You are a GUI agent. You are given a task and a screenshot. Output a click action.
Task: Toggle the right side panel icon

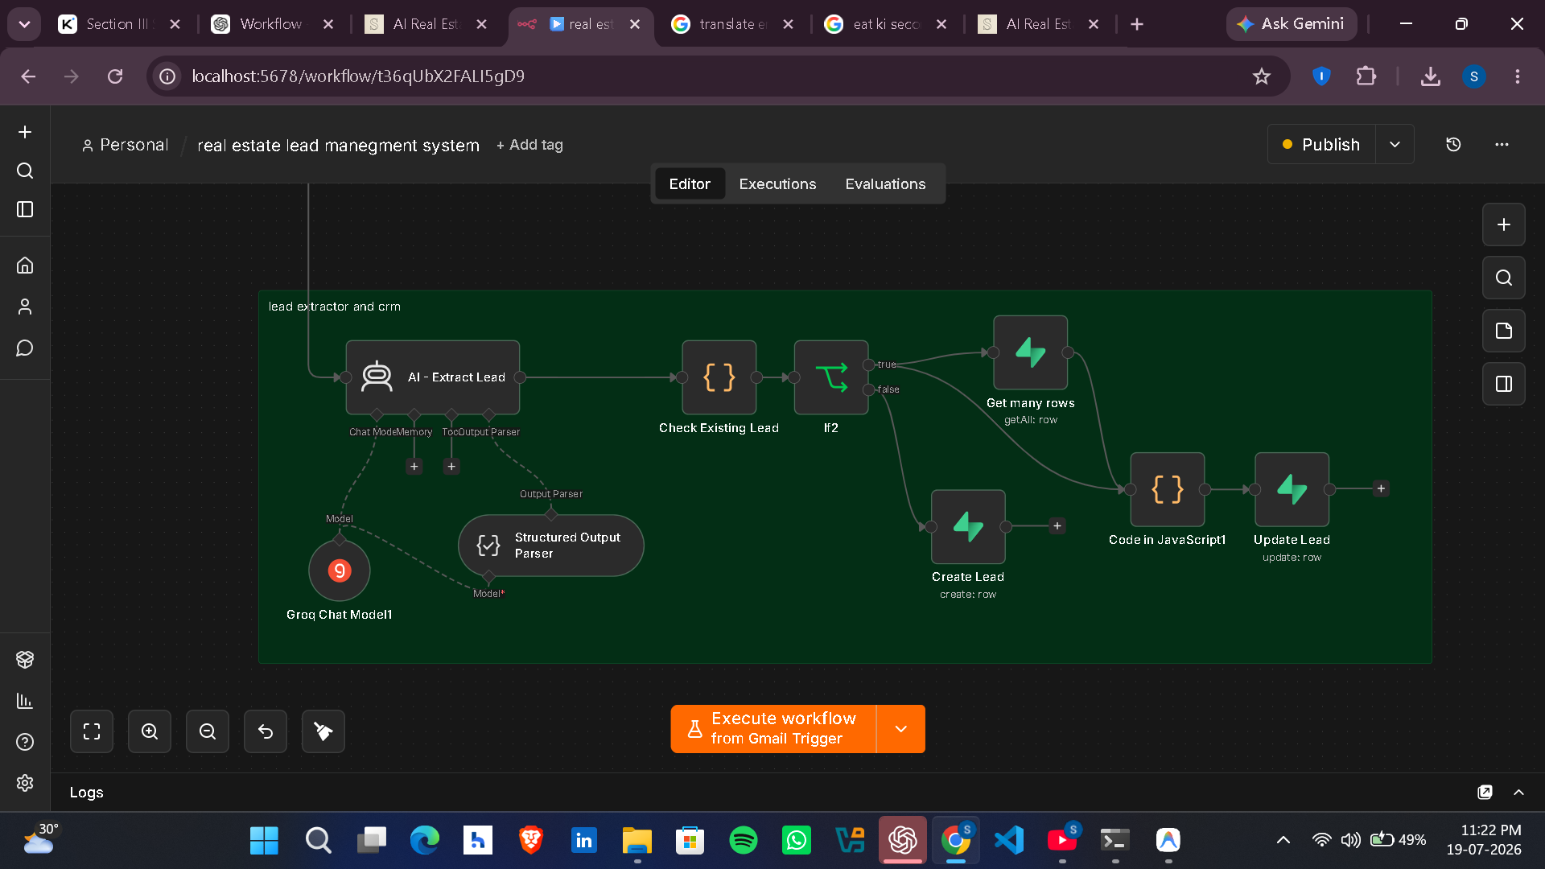click(x=1503, y=384)
